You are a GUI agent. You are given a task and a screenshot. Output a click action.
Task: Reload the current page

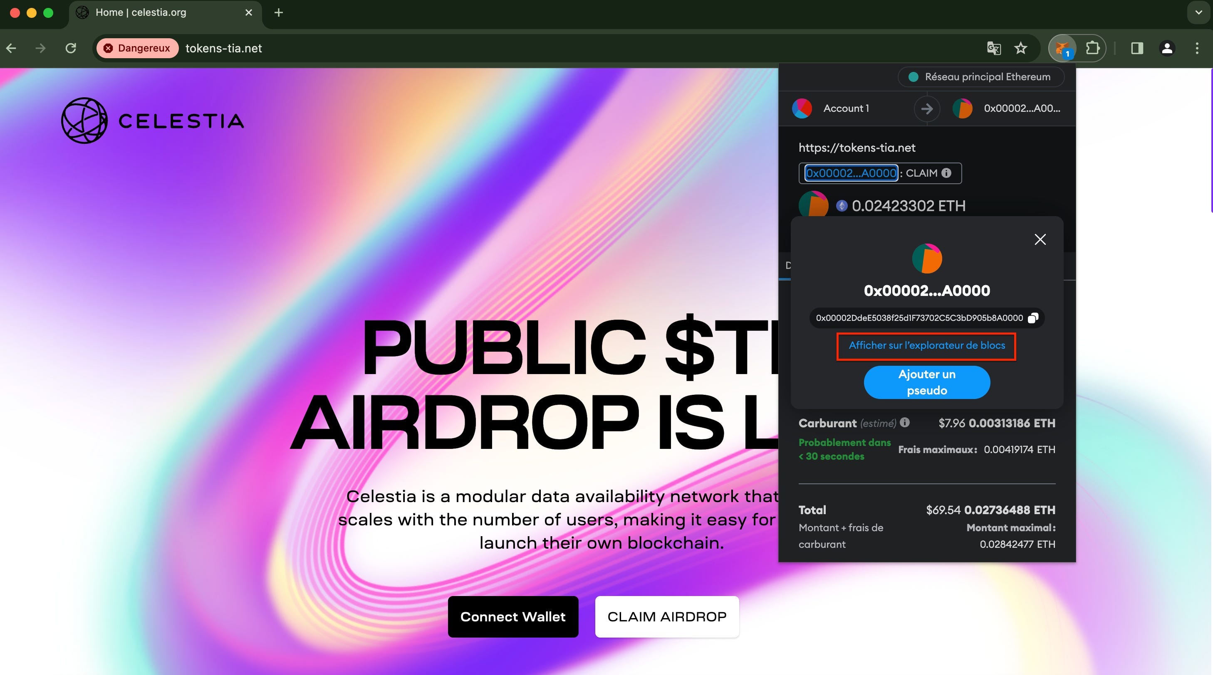pyautogui.click(x=71, y=48)
